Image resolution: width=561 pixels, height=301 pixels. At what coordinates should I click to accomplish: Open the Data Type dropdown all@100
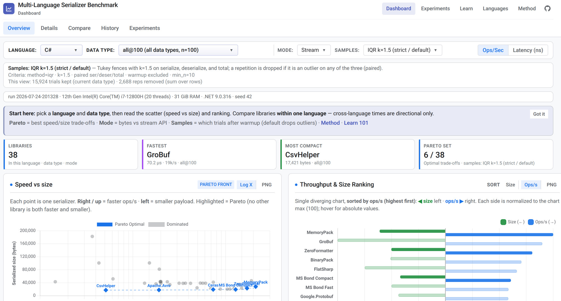[178, 50]
